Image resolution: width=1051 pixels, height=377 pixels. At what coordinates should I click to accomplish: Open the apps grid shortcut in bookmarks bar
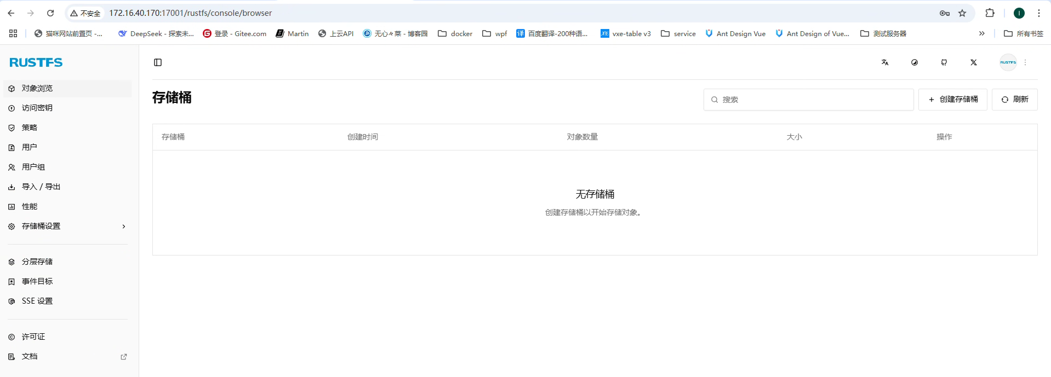click(13, 33)
